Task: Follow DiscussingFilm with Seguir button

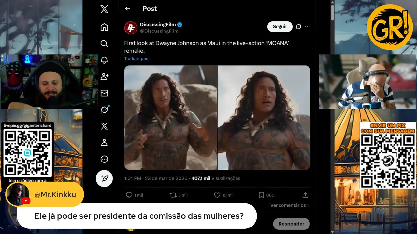Action: pyautogui.click(x=280, y=27)
